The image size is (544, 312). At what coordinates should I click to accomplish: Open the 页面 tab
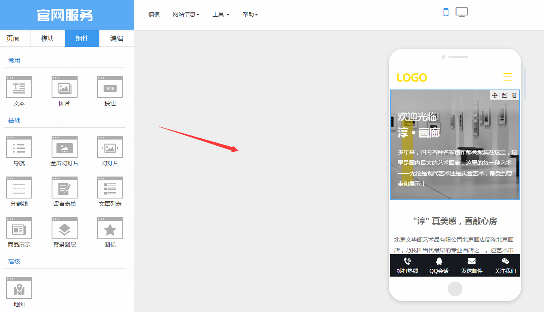(x=13, y=38)
